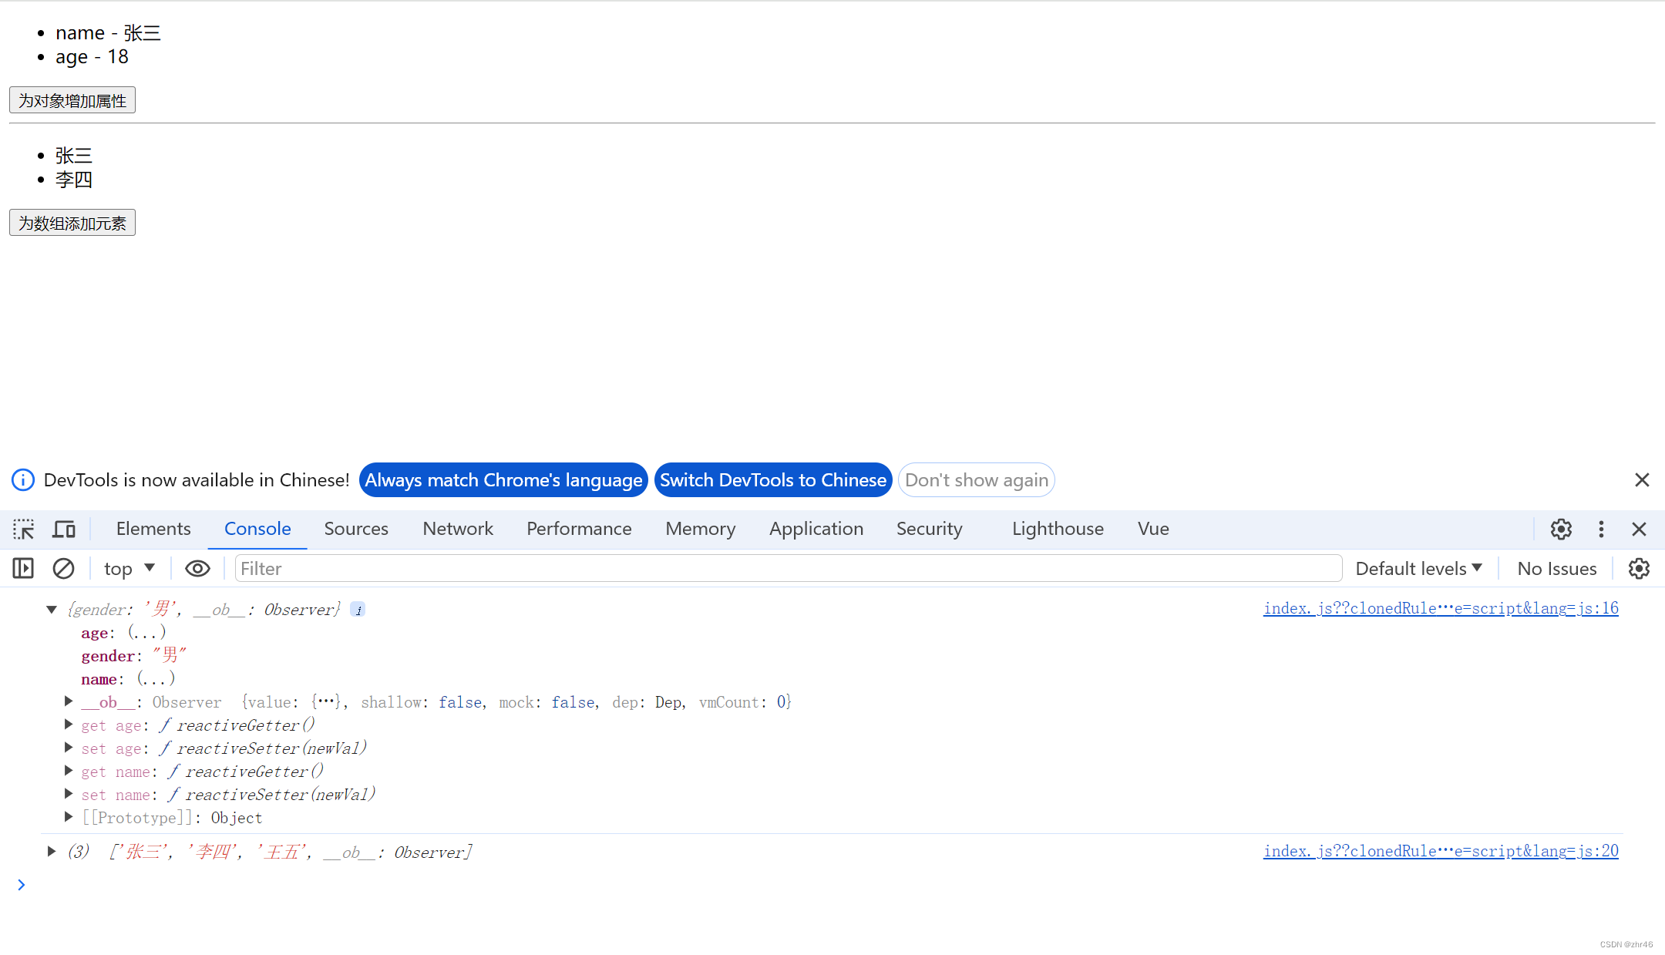1665x955 pixels.
Task: Click Switch DevTools to Chinese button
Action: click(773, 480)
